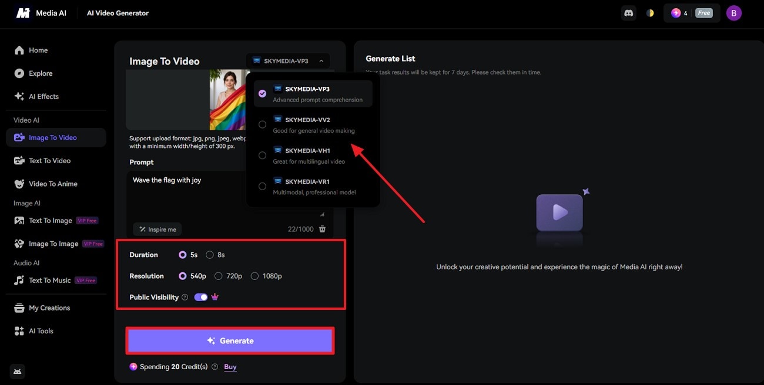Click the Text To Music note icon
This screenshot has height=385, width=764.
19,281
